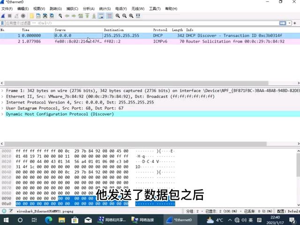Zoom in the main window text
The width and height of the screenshot is (300, 225).
pos(118,16)
